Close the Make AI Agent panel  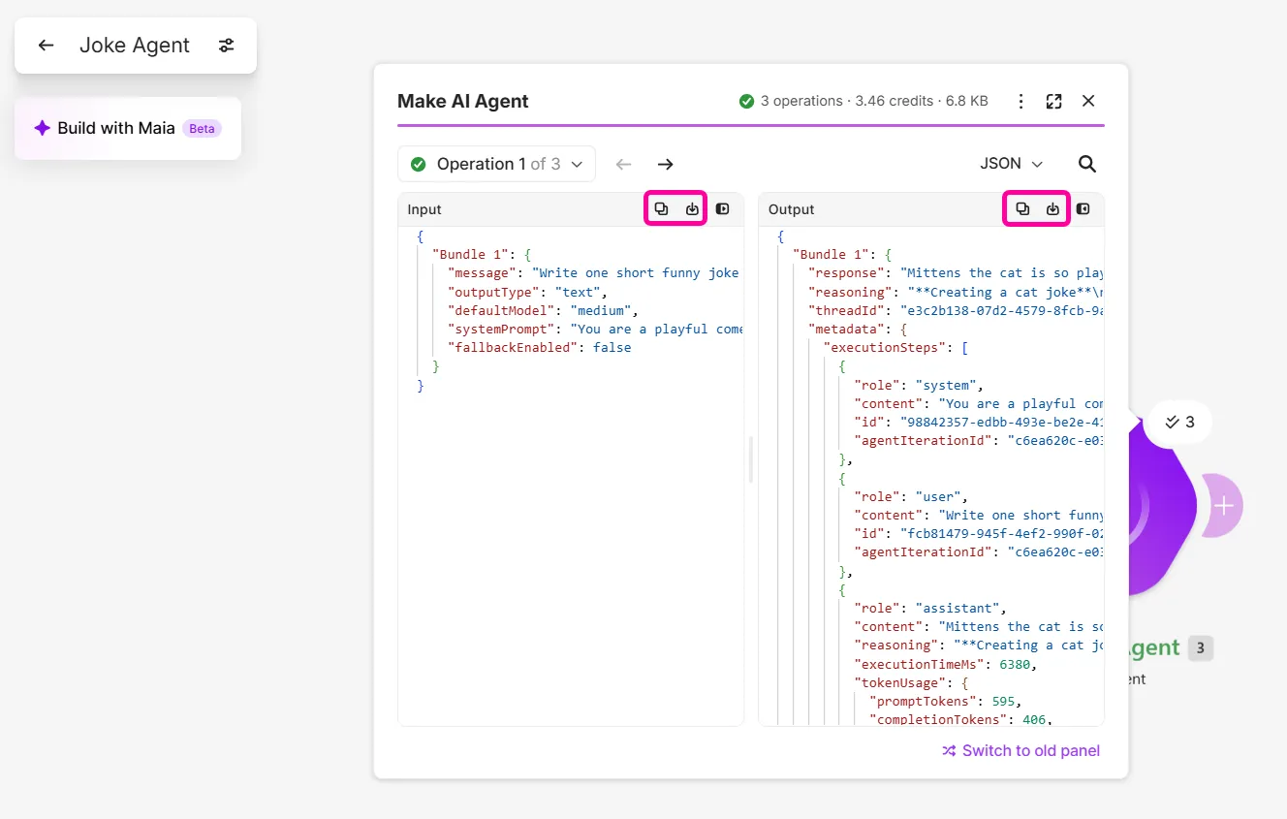pos(1088,101)
